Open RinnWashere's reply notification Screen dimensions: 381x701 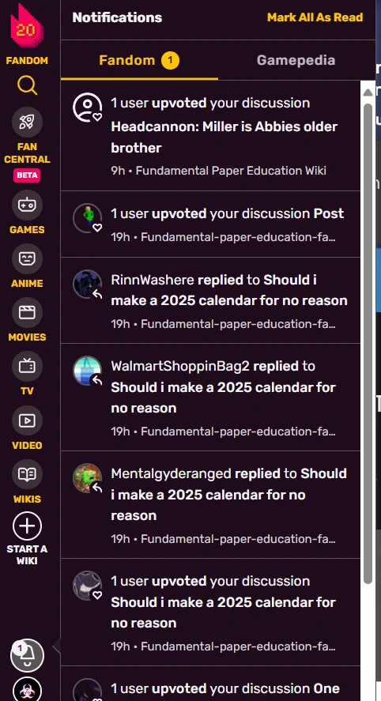click(x=210, y=300)
